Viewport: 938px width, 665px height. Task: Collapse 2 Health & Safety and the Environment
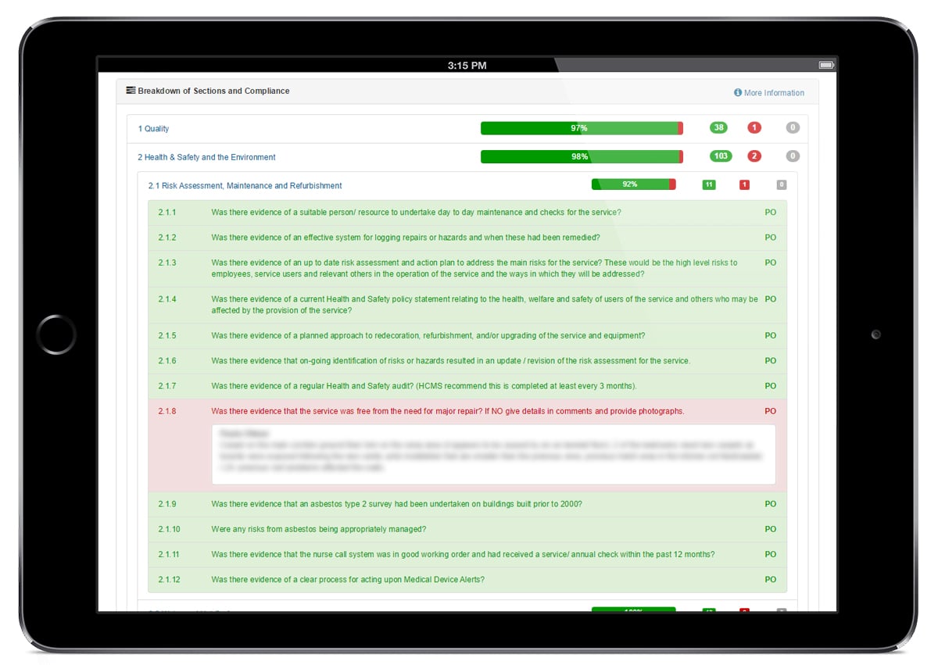206,157
